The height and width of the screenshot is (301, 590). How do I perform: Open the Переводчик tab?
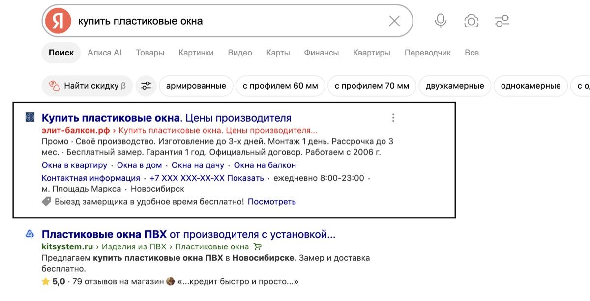[428, 53]
